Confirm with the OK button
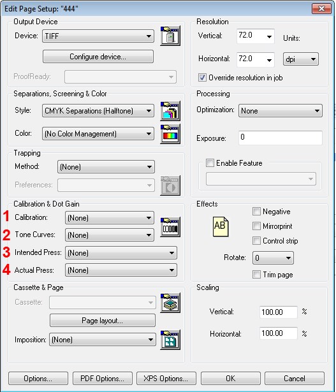 (231, 378)
